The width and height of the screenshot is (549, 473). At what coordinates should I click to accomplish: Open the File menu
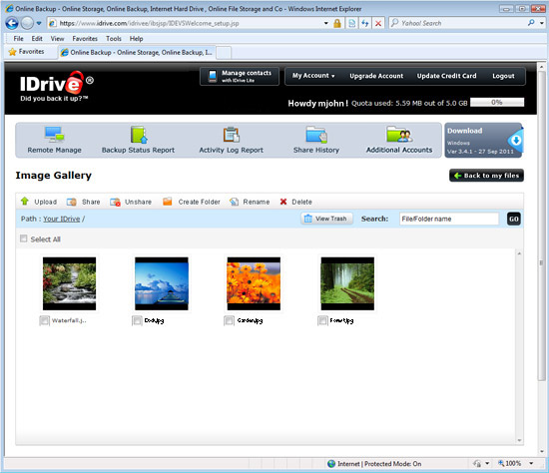[18, 39]
